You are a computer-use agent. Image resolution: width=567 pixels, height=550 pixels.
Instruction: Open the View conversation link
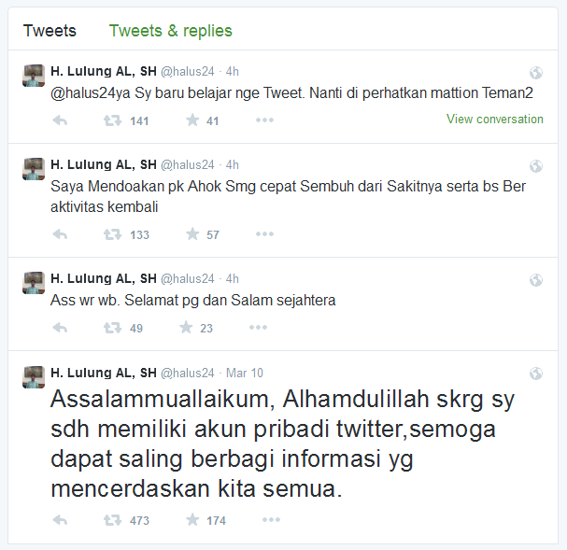[x=495, y=119]
